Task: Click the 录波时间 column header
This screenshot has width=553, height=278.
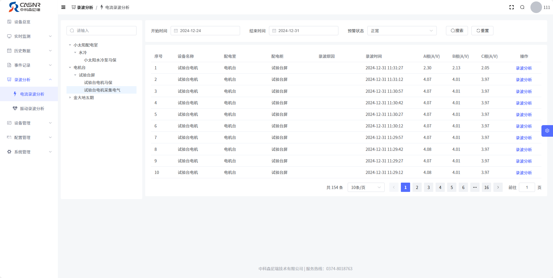Action: pos(374,56)
